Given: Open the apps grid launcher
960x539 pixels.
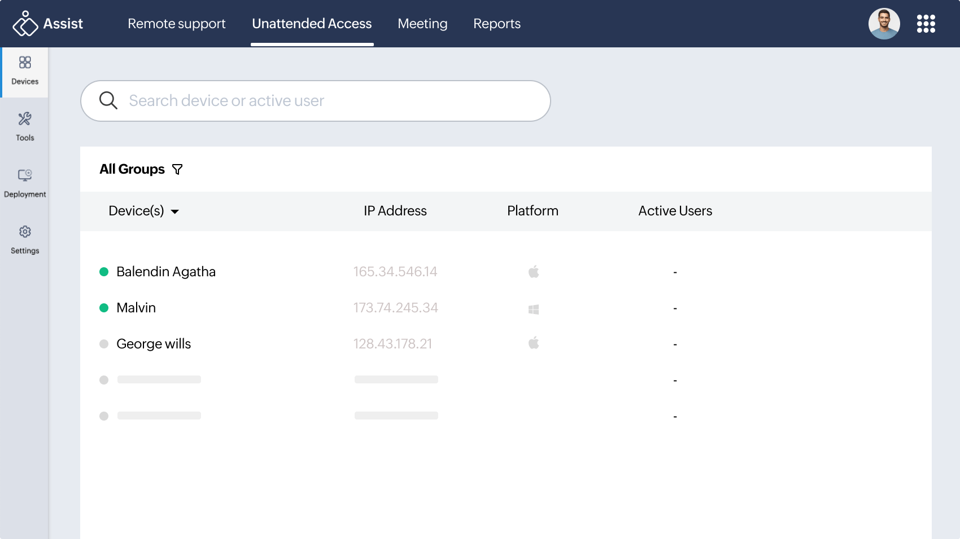Looking at the screenshot, I should point(926,24).
